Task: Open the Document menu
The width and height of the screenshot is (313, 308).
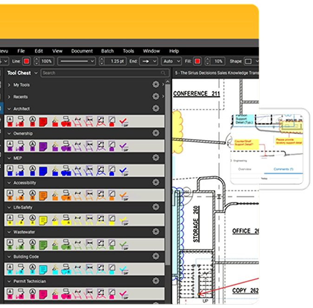Action: tap(82, 51)
